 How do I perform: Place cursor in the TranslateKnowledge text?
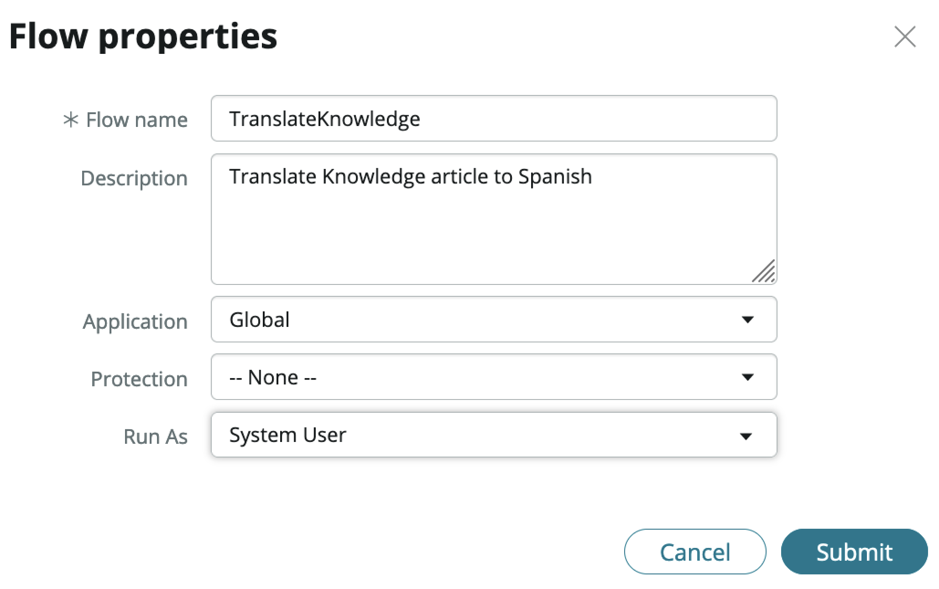pos(324,119)
